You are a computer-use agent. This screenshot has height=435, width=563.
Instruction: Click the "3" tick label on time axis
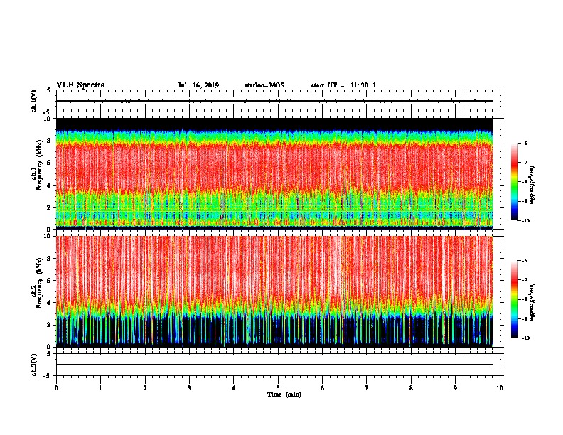(189, 387)
